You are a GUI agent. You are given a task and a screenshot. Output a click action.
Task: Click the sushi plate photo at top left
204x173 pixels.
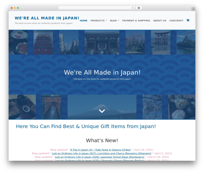tap(18, 43)
